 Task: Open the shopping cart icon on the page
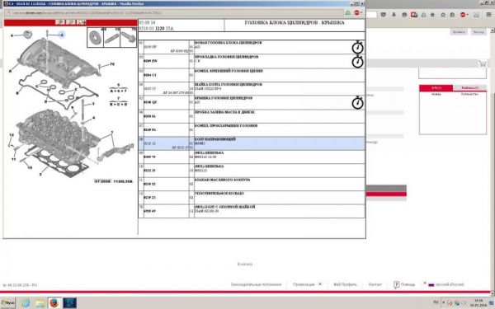pos(482,63)
